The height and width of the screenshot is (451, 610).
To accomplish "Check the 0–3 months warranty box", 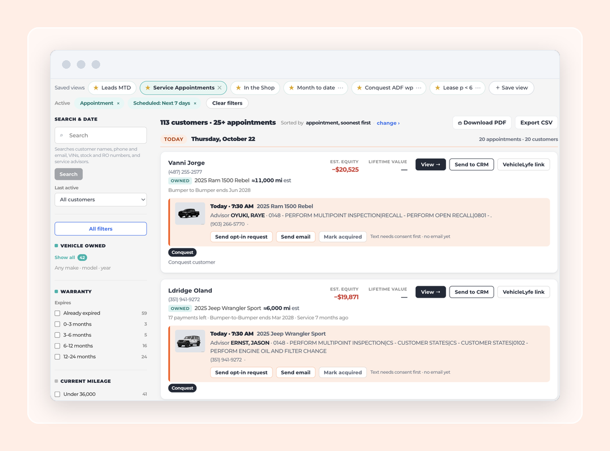I will pyautogui.click(x=57, y=324).
